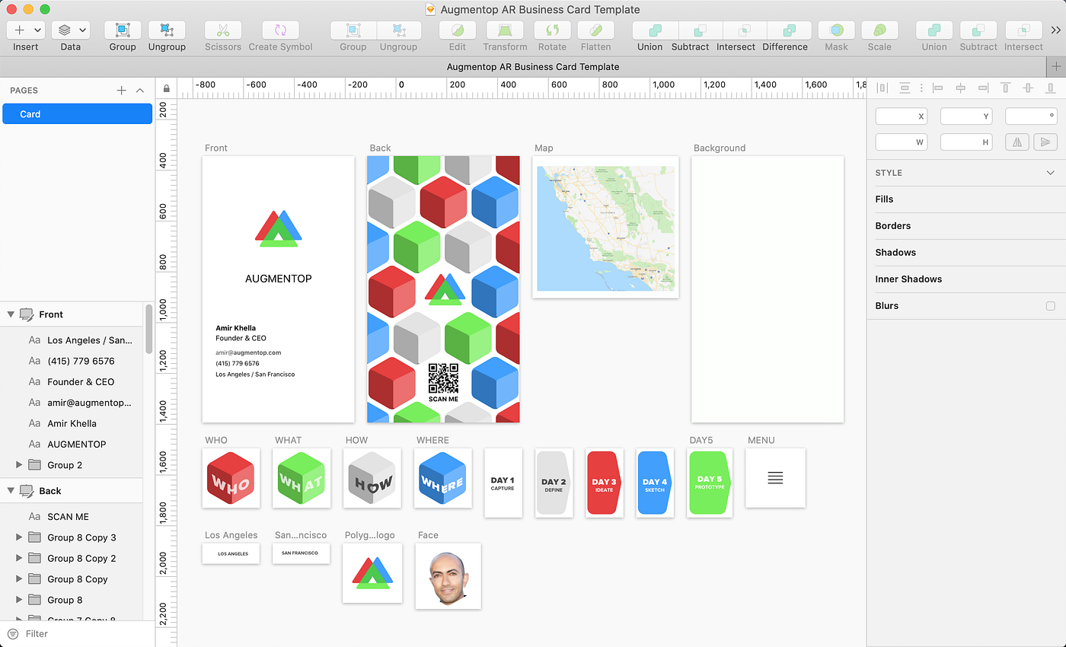
Task: Click the blue Group button beside Data
Action: [x=123, y=30]
